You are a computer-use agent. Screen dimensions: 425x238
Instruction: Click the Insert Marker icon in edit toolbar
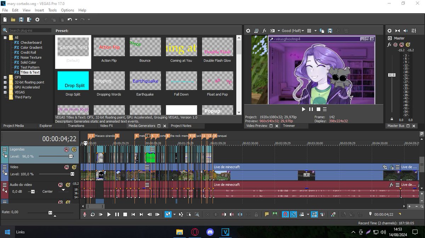(266, 214)
